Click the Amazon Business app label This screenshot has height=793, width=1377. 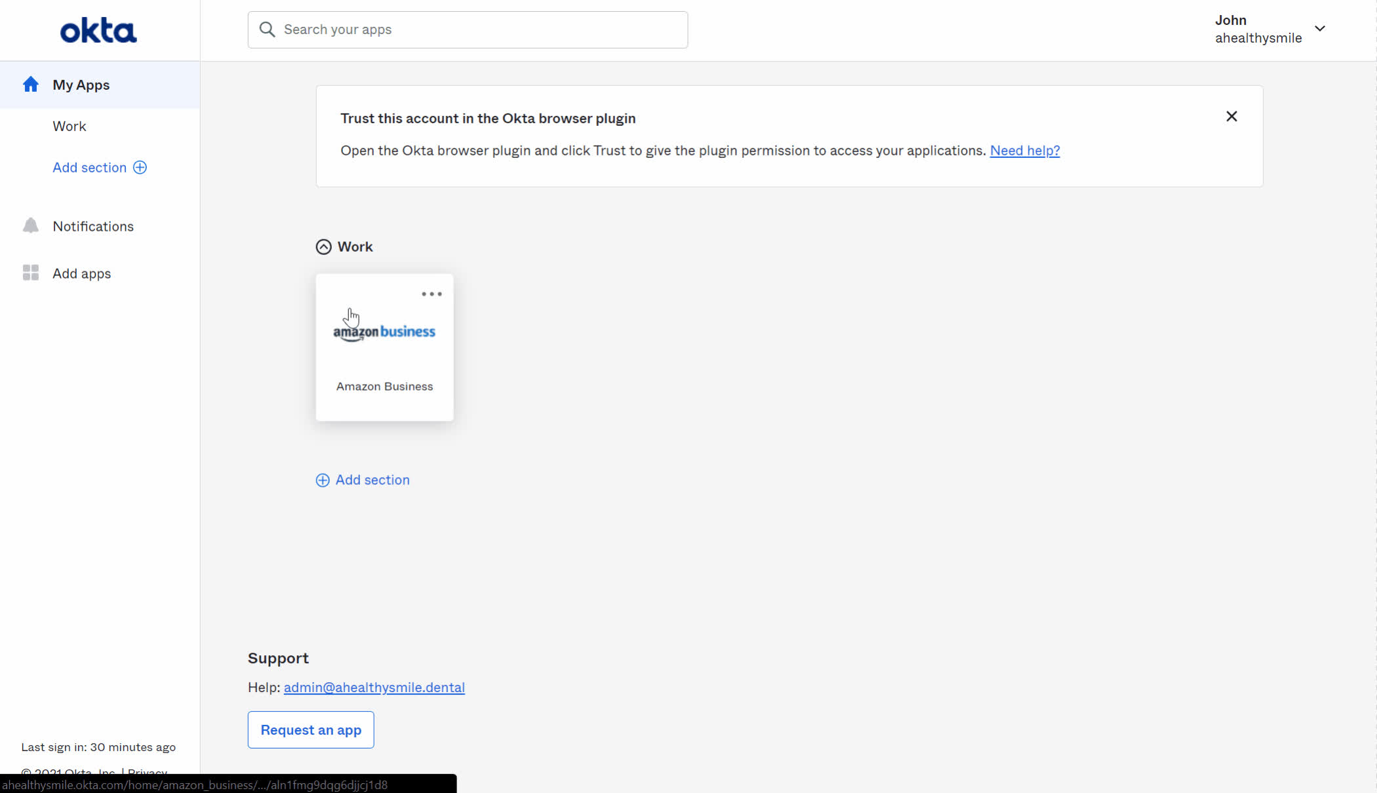click(384, 387)
